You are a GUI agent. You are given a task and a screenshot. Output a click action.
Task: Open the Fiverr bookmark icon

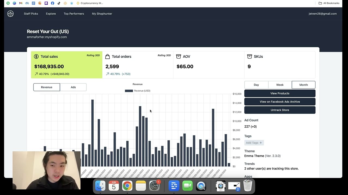coord(8,3)
